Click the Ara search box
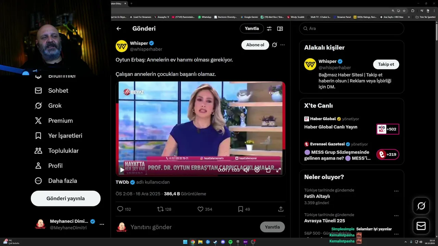 352,28
